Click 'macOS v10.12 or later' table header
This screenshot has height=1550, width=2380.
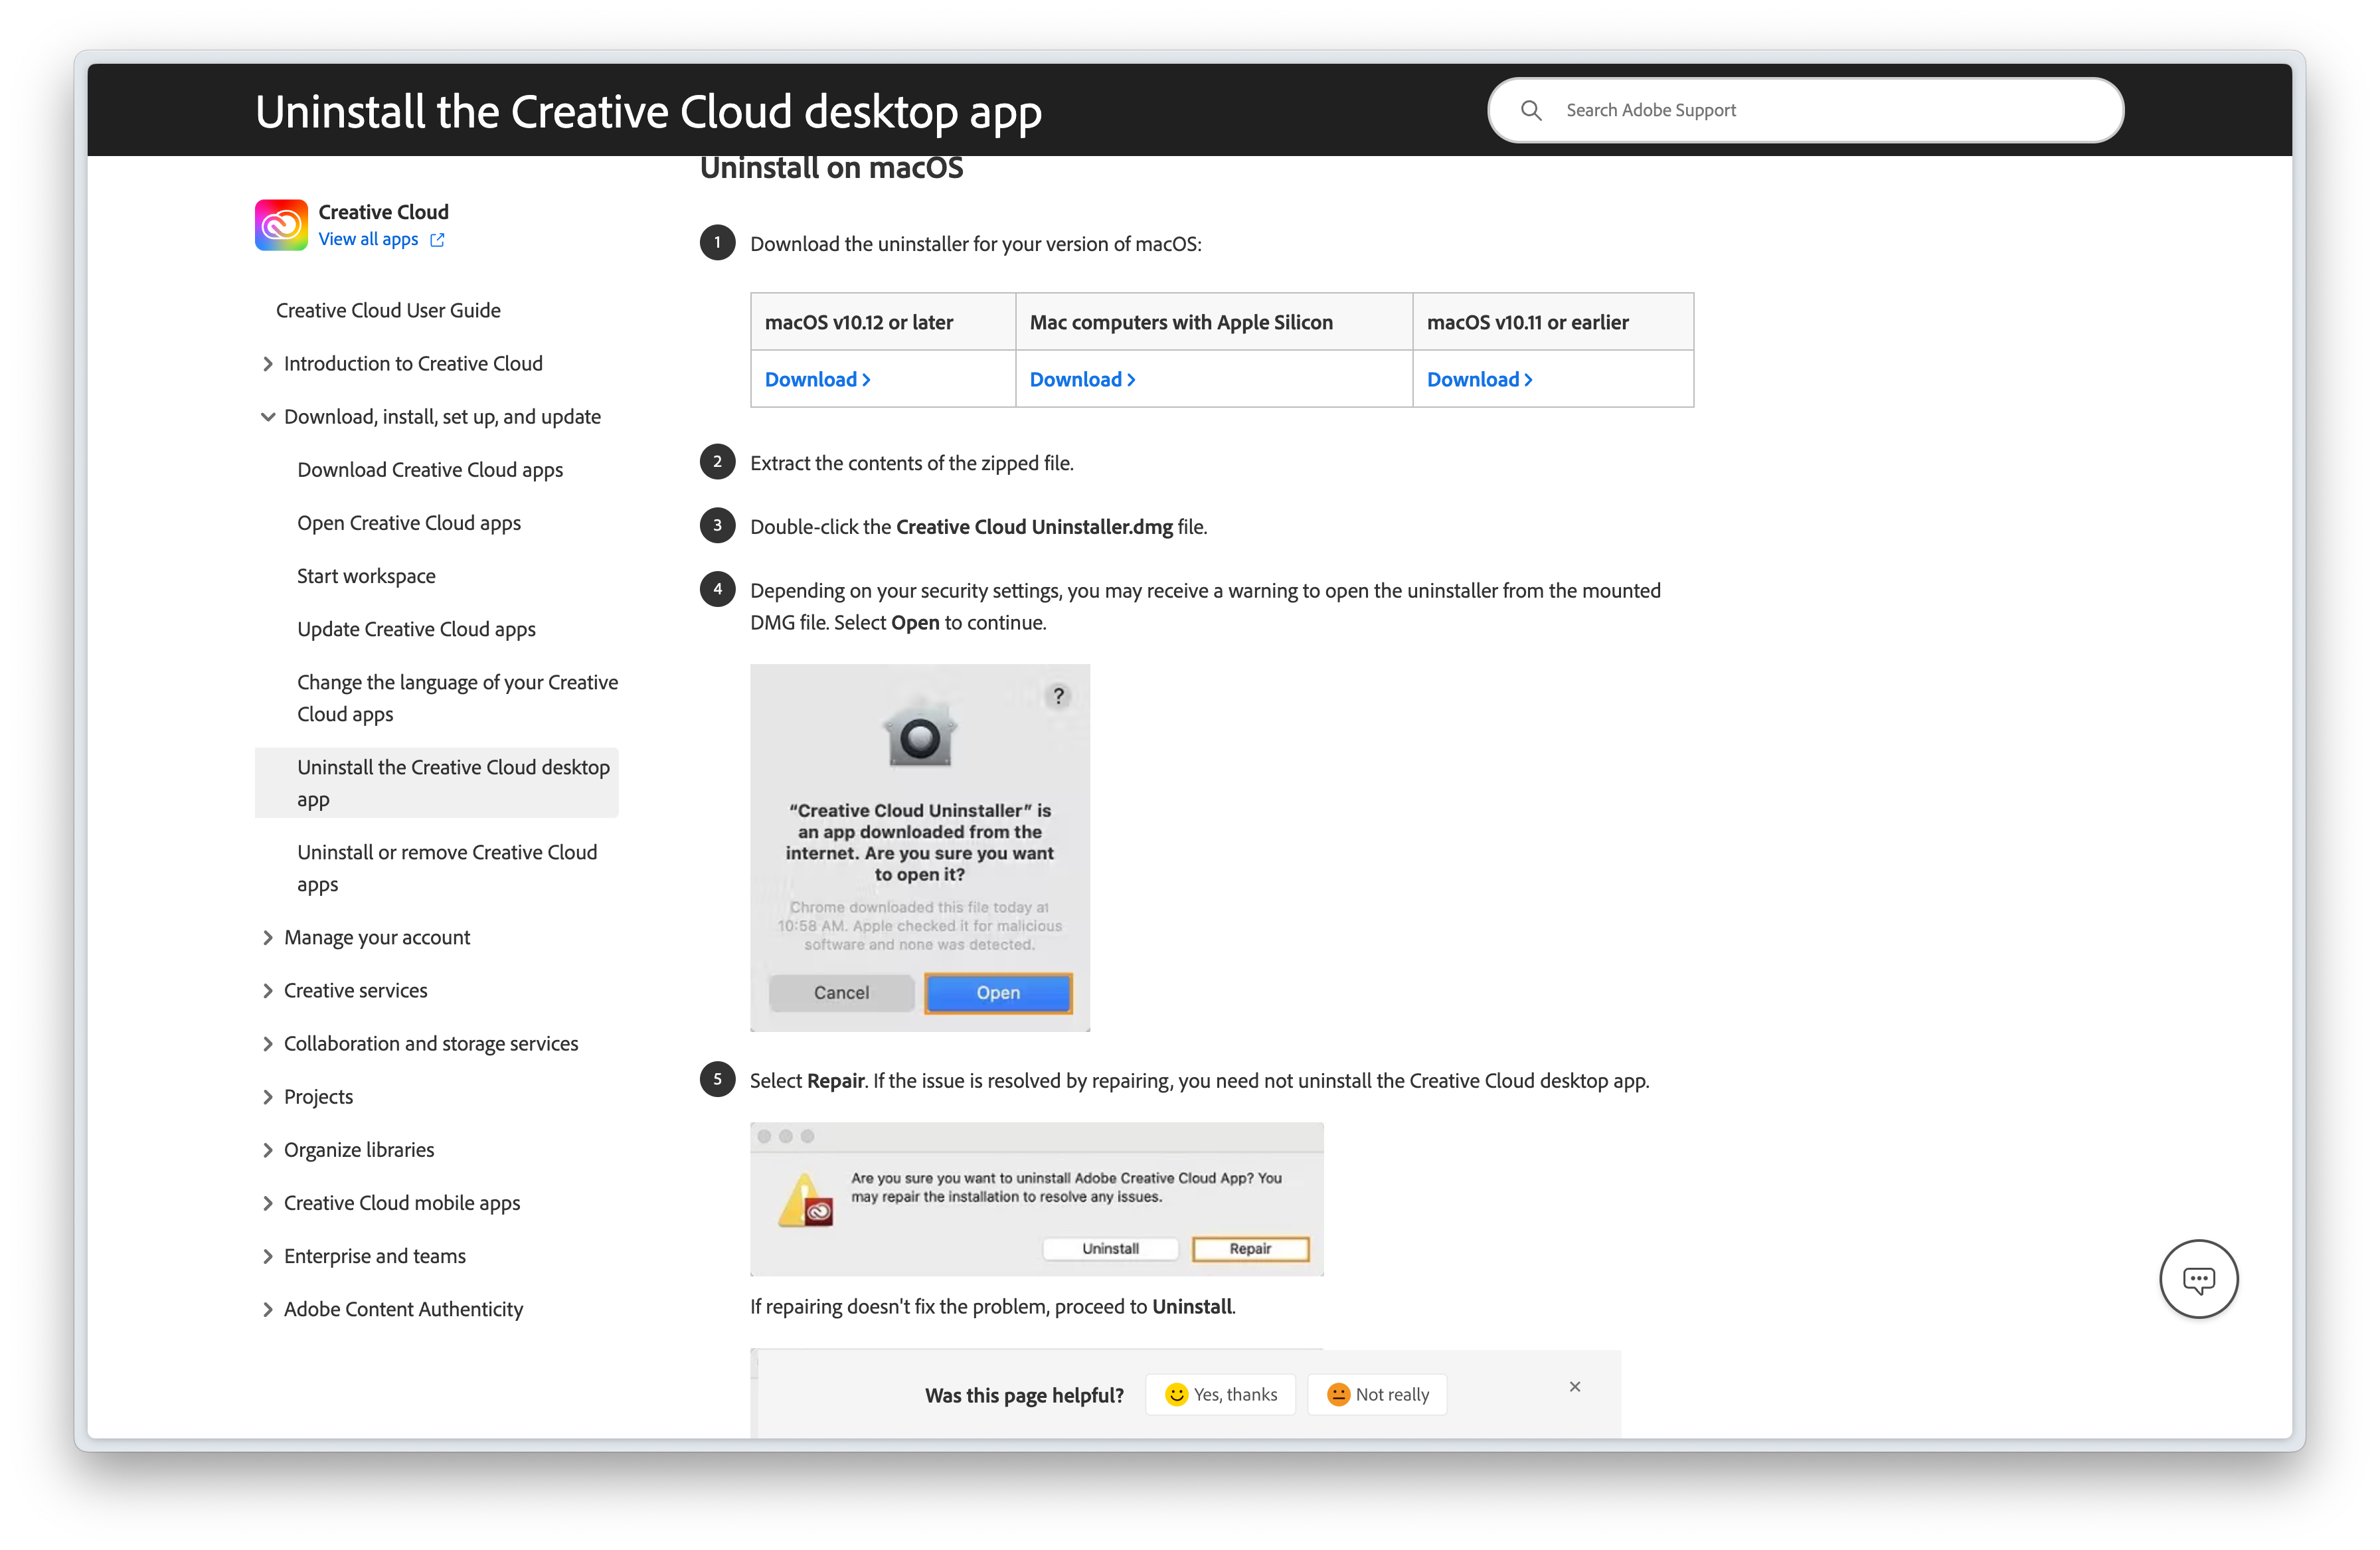coord(859,322)
